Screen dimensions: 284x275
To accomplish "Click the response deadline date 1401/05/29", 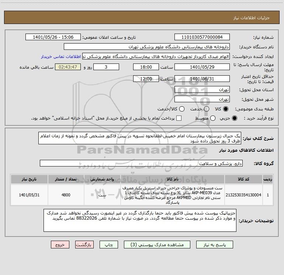I will click(202, 67).
